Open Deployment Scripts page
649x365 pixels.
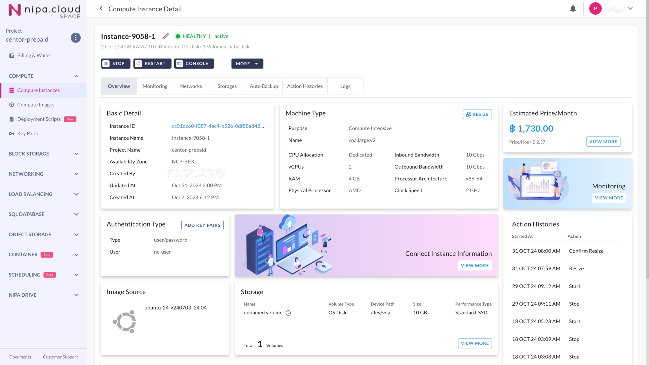(39, 119)
